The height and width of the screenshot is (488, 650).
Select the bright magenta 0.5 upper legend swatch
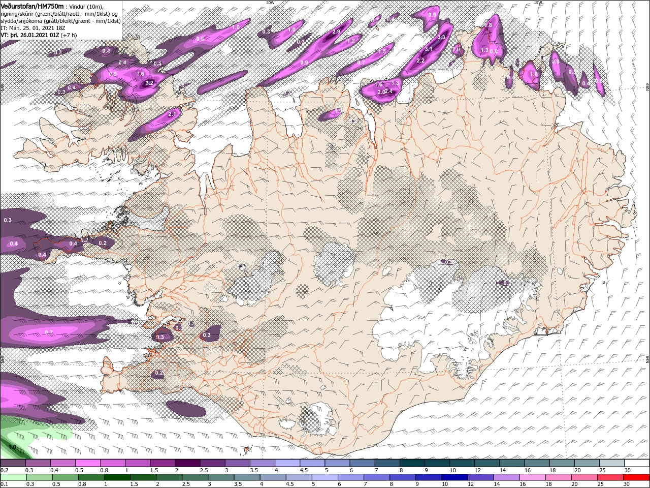[x=87, y=463]
